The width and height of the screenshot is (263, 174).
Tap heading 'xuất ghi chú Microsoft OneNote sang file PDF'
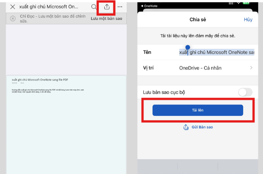[40, 80]
